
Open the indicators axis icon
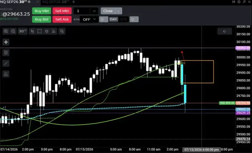coord(54,31)
